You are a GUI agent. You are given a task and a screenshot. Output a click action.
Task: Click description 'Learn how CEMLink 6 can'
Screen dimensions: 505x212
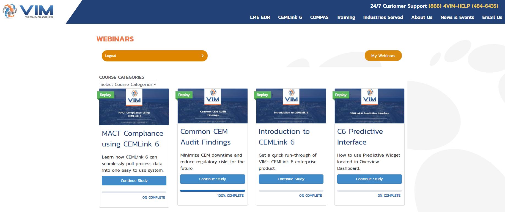tap(133, 164)
